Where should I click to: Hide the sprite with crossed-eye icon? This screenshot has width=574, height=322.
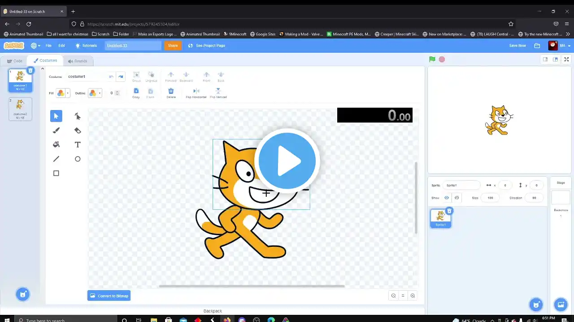457,198
